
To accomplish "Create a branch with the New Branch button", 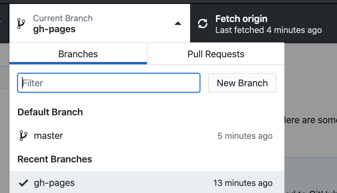I will (x=242, y=83).
